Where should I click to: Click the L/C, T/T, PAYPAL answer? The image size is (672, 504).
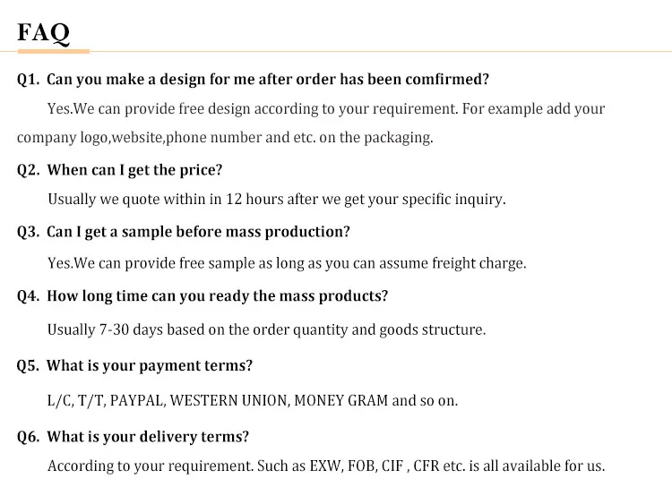[253, 401]
